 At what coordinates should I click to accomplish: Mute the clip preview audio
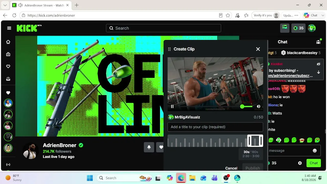coord(259,107)
